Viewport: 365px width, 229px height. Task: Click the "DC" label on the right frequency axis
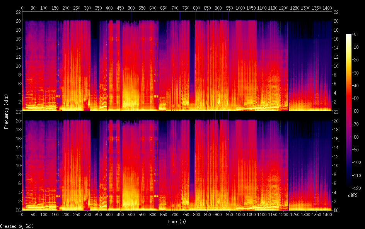(336, 210)
